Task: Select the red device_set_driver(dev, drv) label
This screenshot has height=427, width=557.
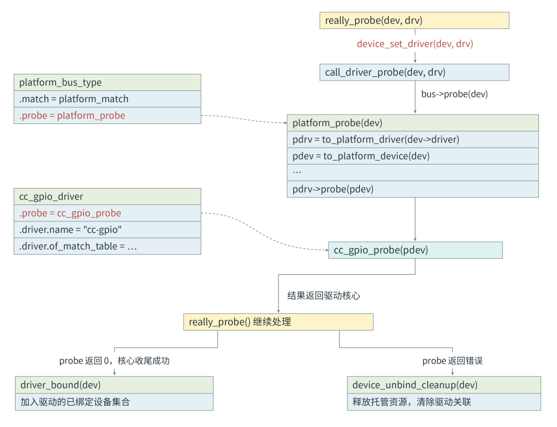Action: tap(415, 44)
